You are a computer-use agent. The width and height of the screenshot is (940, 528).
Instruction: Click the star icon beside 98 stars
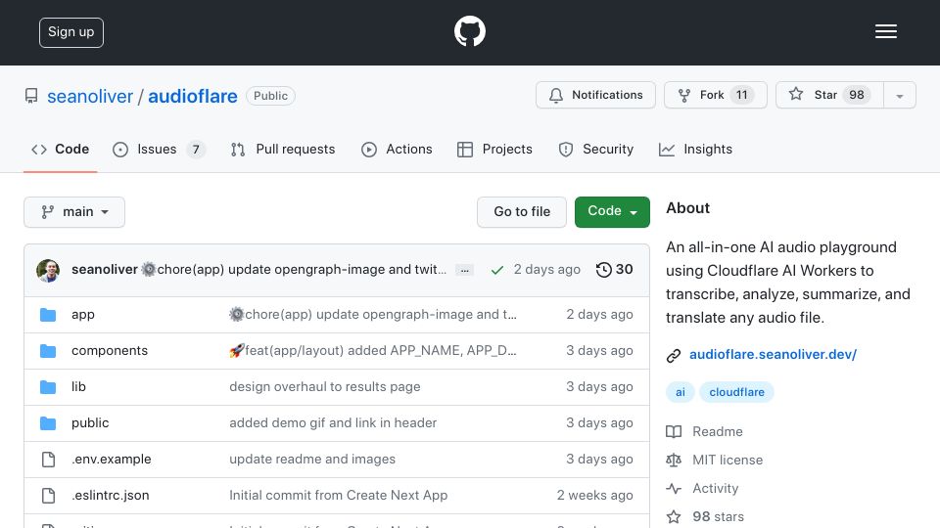(x=674, y=516)
